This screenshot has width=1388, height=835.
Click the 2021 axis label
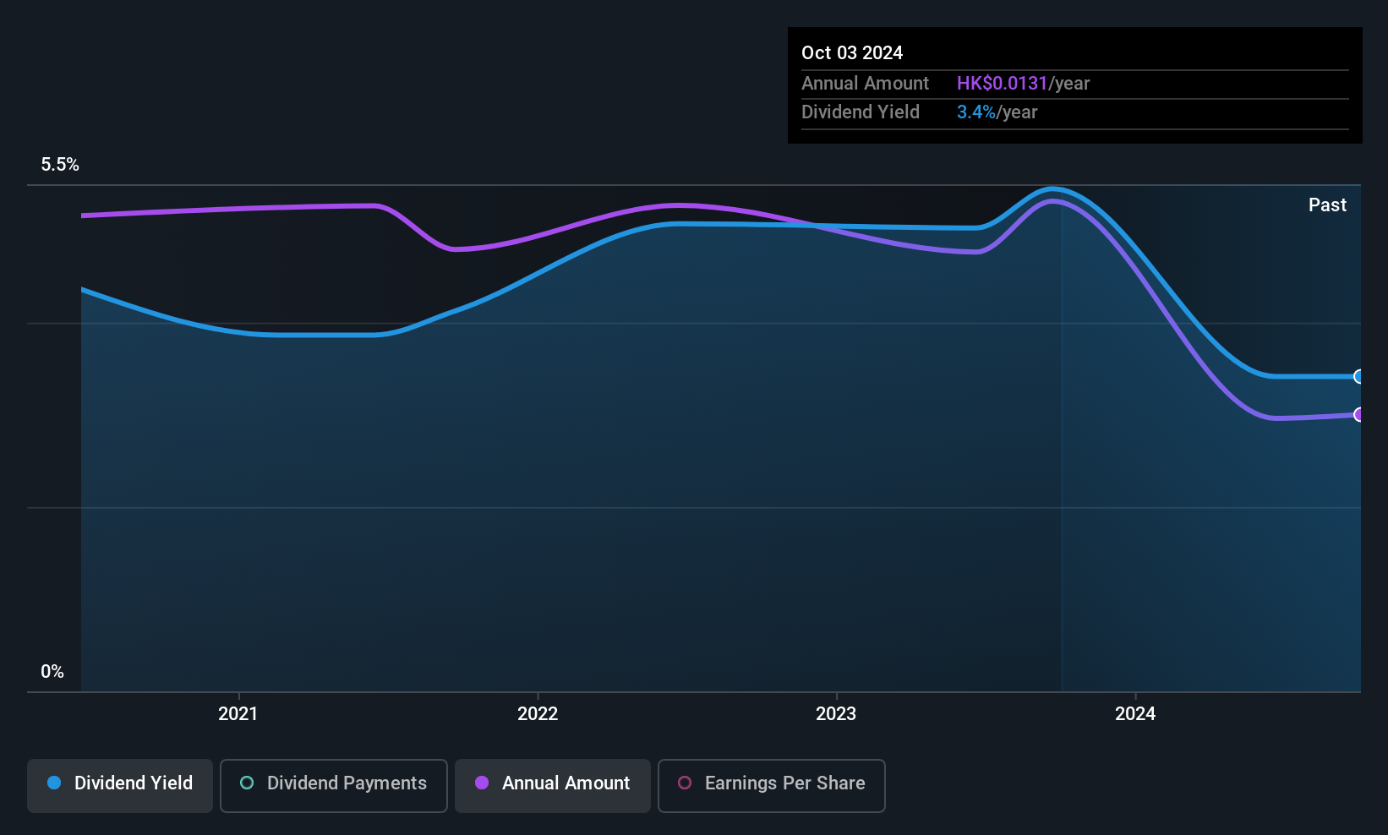(238, 713)
